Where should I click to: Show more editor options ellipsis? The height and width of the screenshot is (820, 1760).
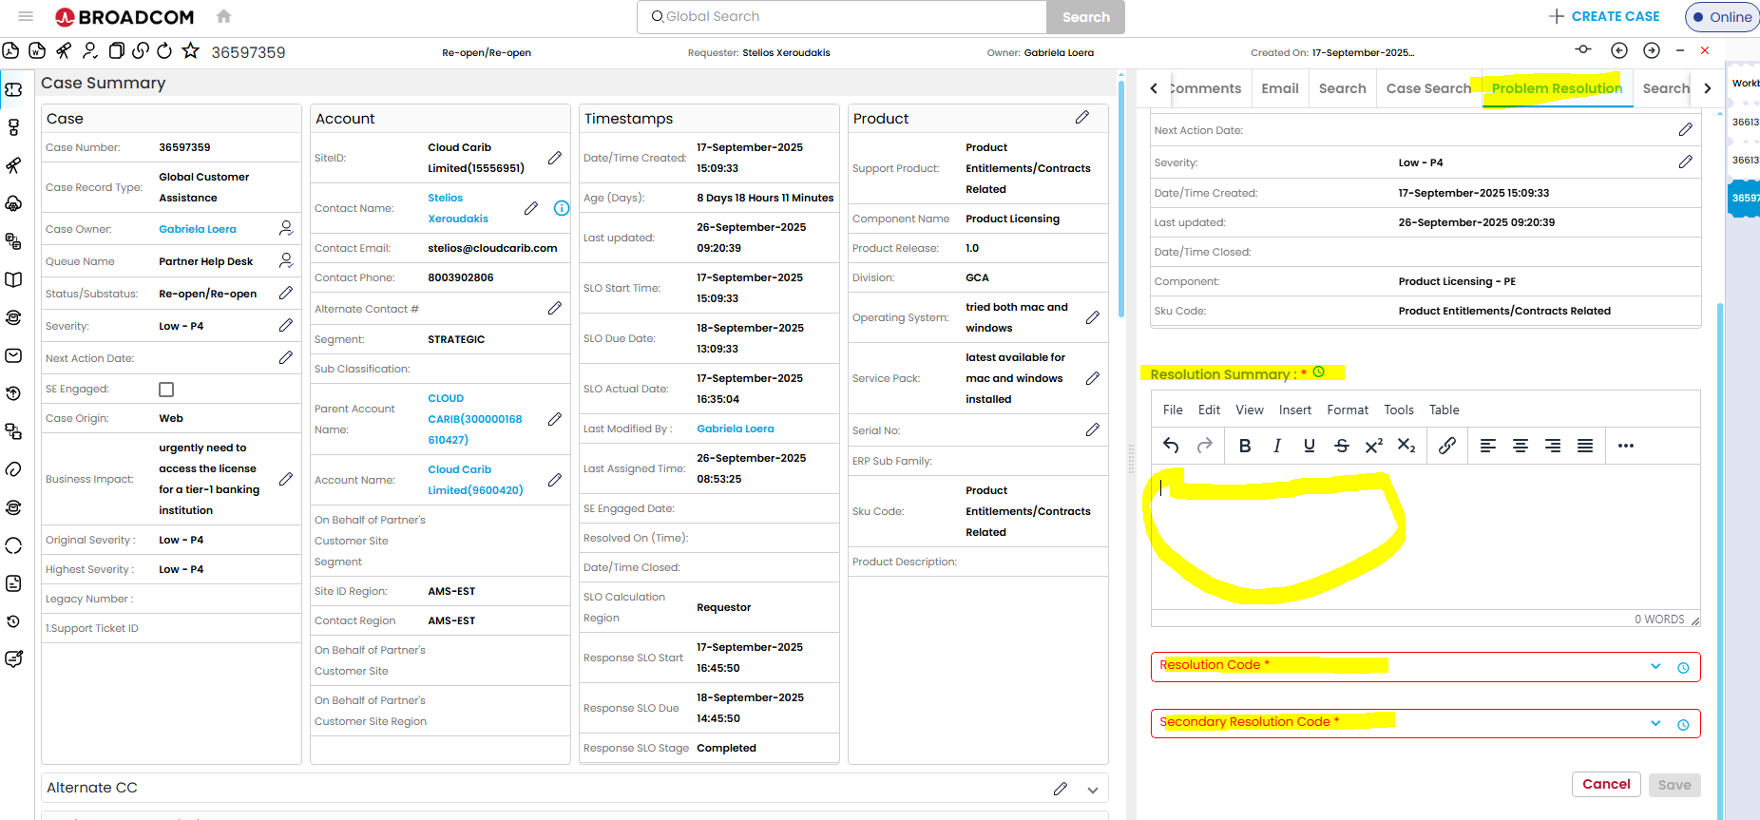1626,446
